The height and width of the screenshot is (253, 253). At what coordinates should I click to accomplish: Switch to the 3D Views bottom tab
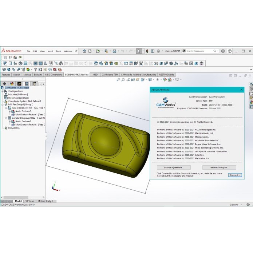pyautogui.click(x=30, y=201)
